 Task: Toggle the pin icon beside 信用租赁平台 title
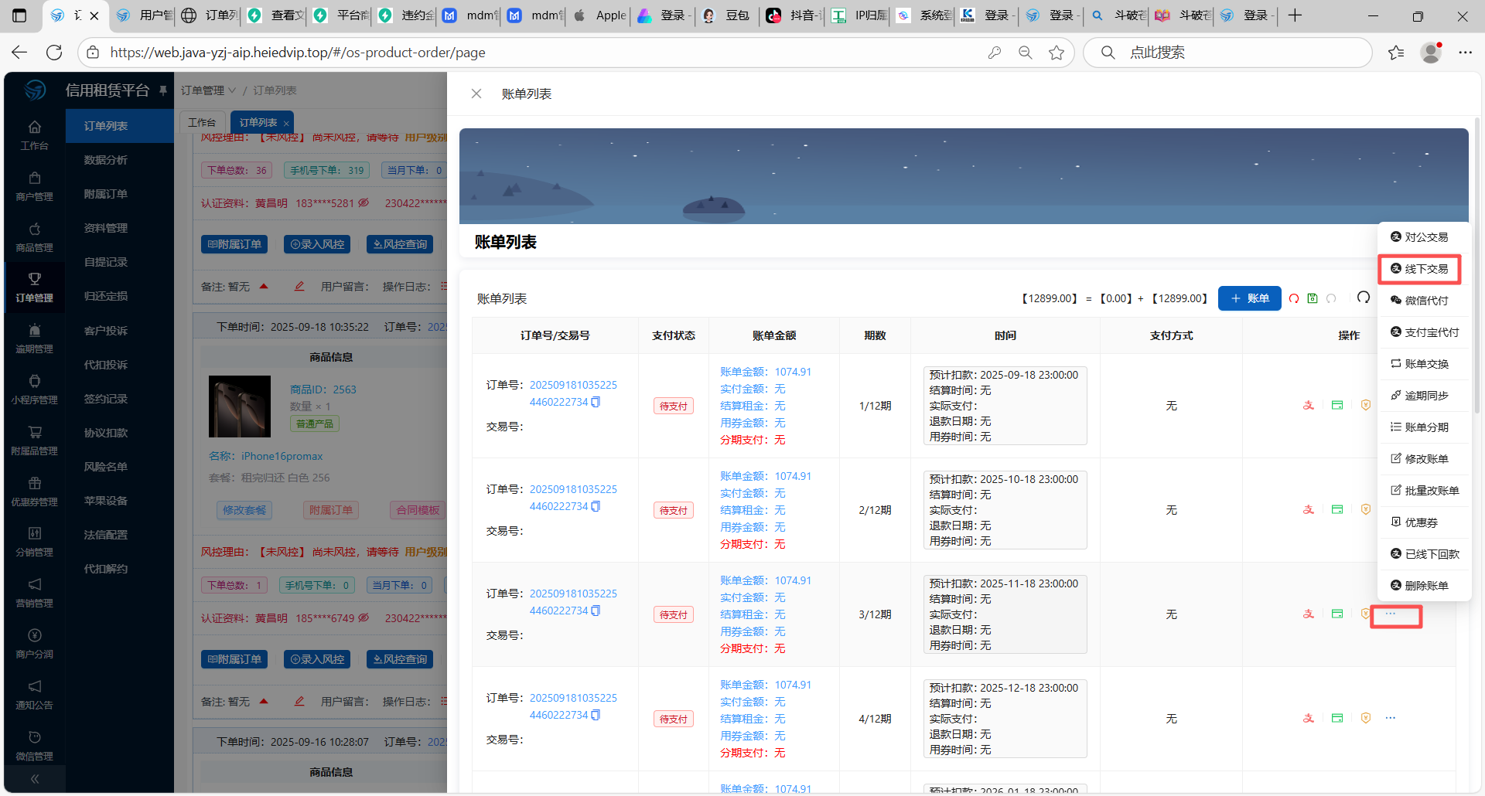coord(163,90)
